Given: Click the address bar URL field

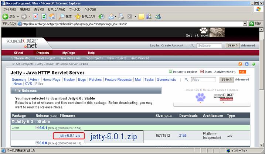Looking at the screenshot, I should 130,24.
